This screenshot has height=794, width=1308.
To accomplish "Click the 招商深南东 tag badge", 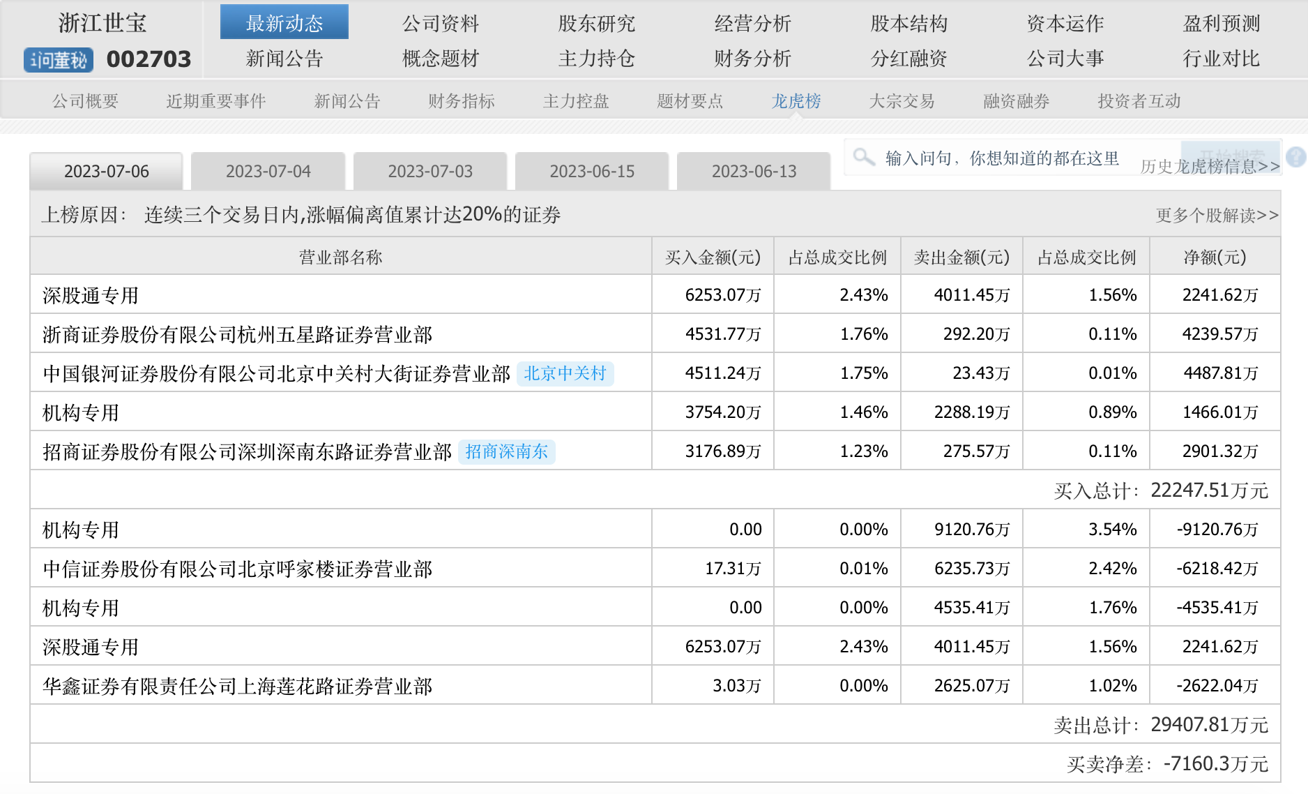I will coord(506,452).
